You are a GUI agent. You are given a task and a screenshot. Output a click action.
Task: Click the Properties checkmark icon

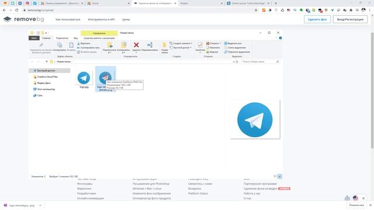pyautogui.click(x=200, y=45)
